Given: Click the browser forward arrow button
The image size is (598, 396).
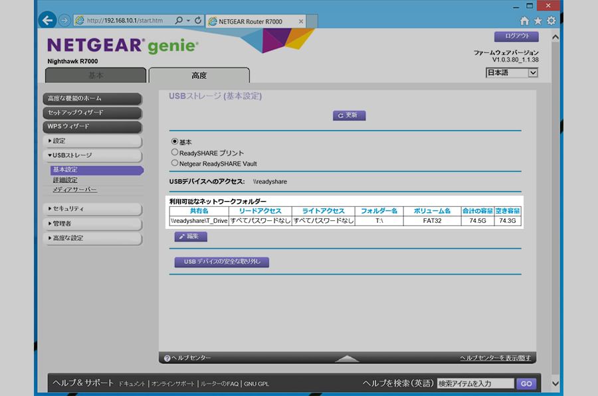Looking at the screenshot, I should pos(64,21).
